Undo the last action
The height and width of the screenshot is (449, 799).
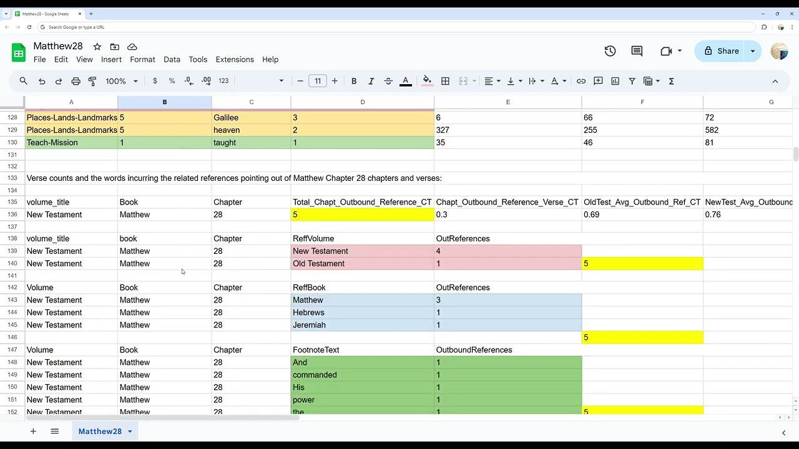42,81
